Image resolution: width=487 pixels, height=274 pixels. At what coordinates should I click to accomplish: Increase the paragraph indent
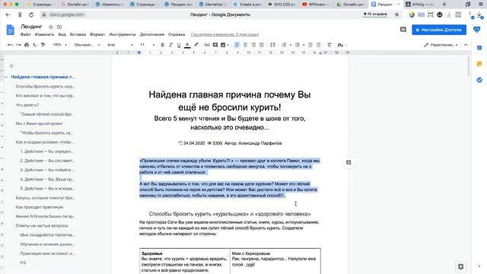point(318,45)
